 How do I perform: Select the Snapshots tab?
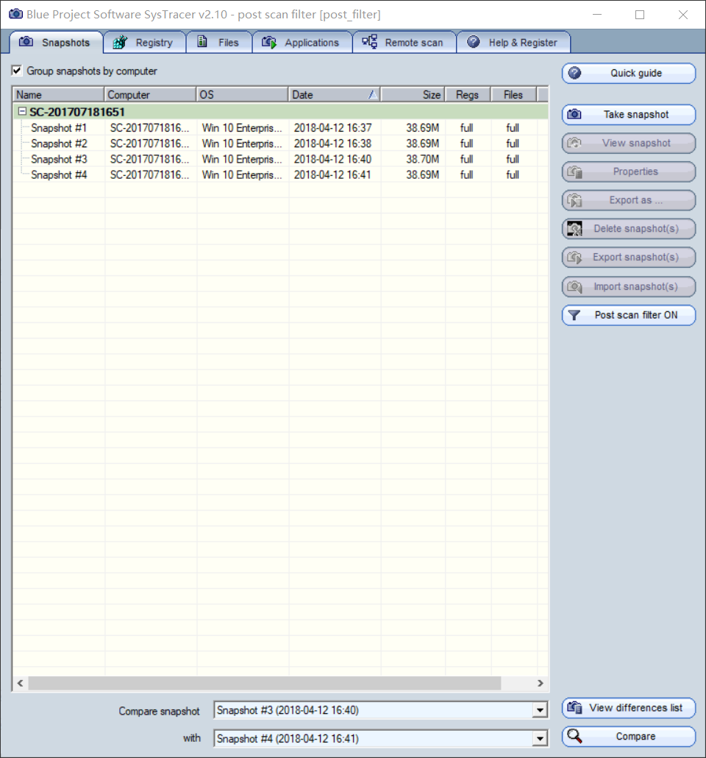click(56, 42)
